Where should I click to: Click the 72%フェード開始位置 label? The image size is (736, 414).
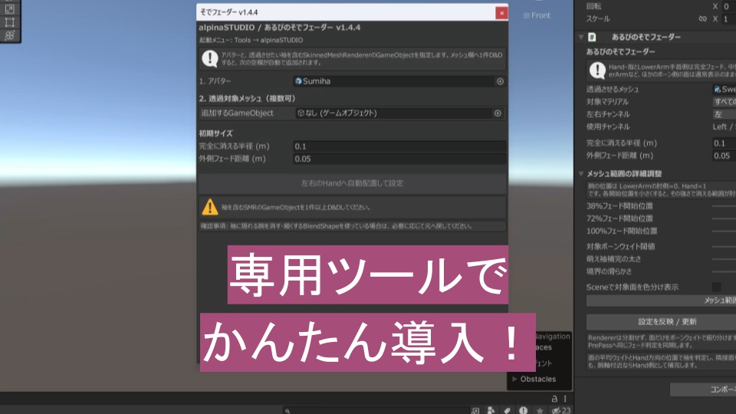coord(619,219)
